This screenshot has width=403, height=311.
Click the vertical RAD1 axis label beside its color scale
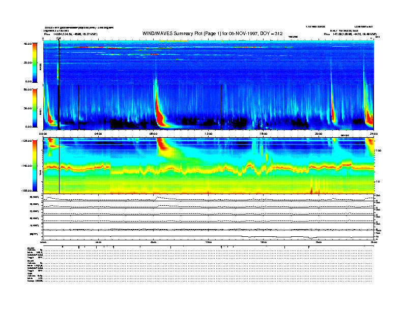tap(40, 112)
